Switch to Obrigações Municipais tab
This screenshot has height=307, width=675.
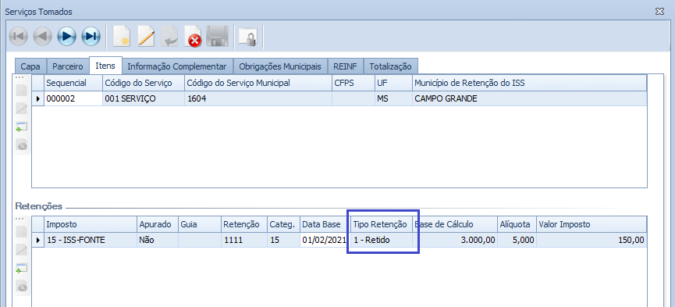coord(280,66)
